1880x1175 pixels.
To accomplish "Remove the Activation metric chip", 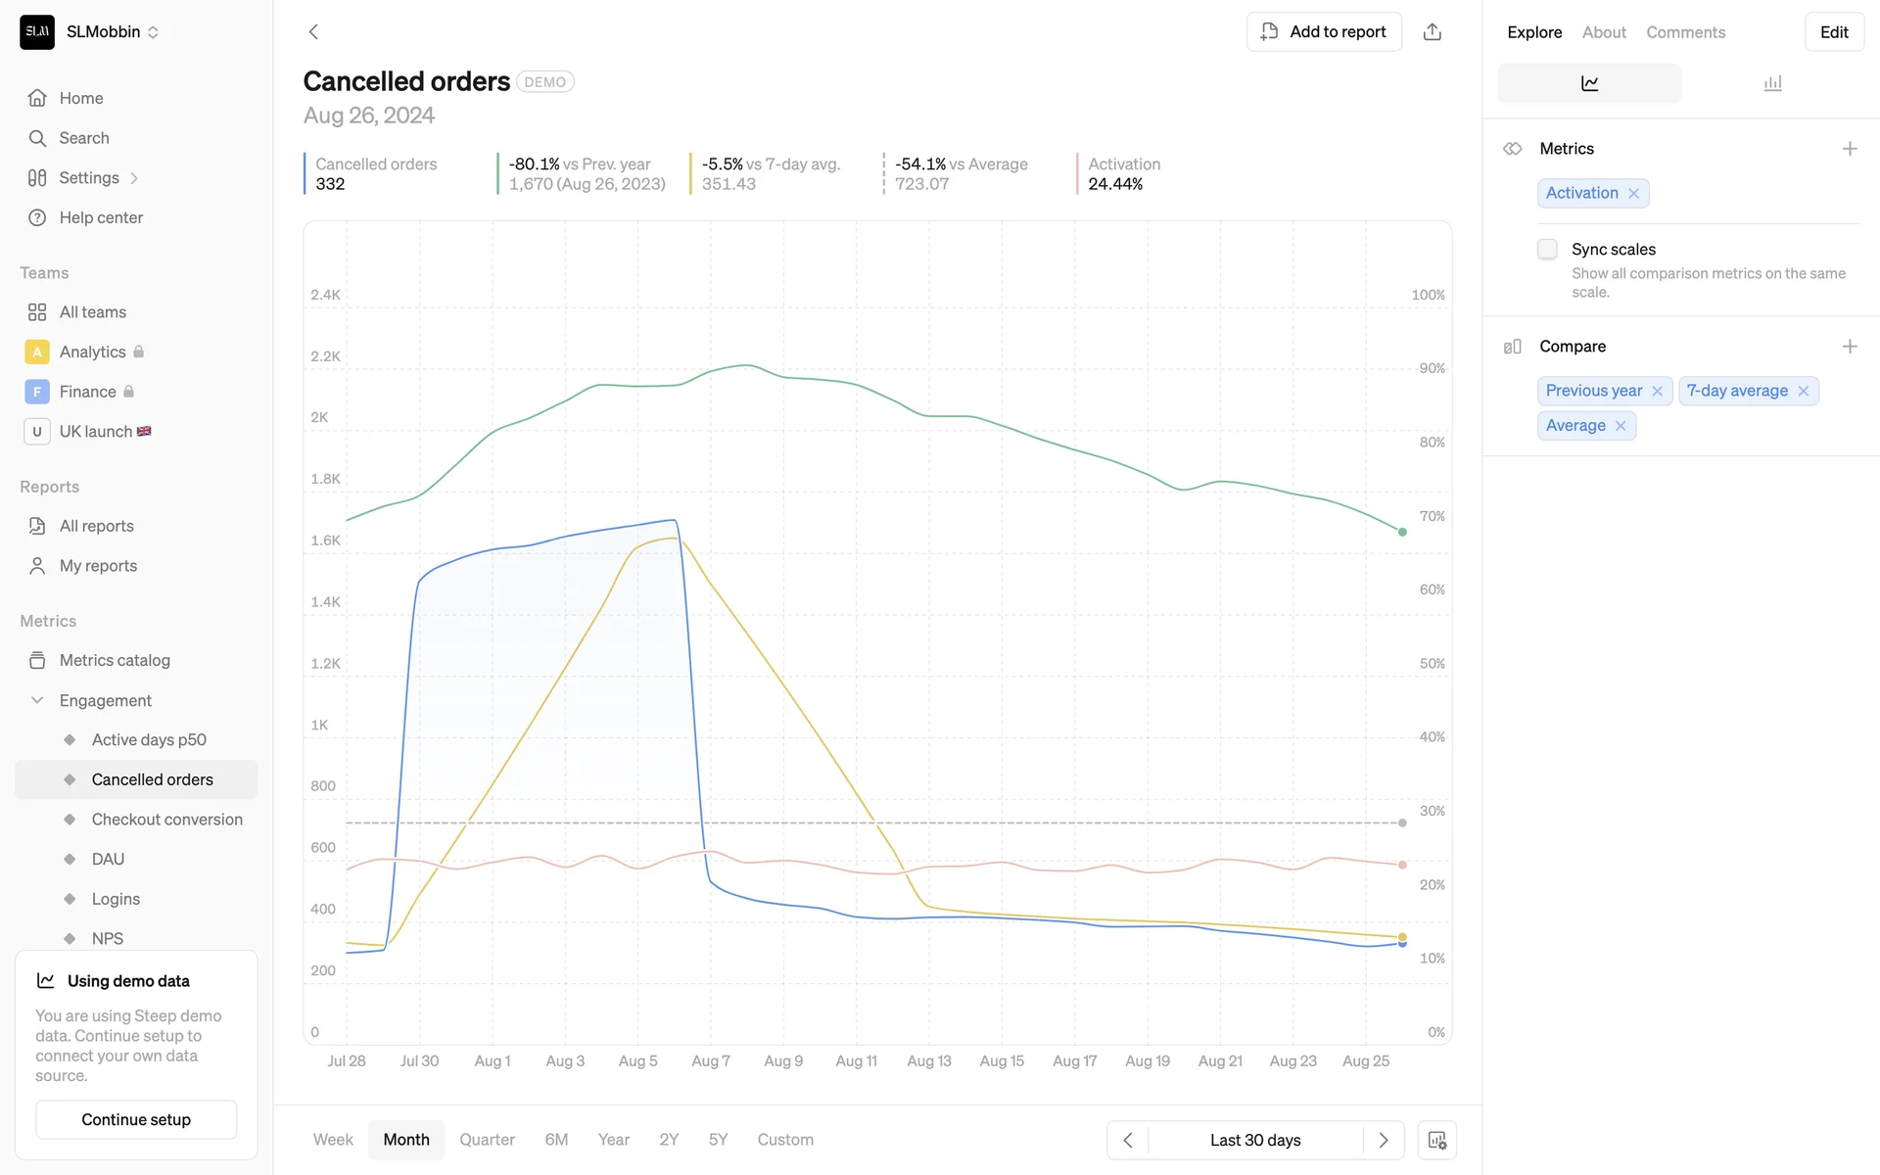I will [1633, 194].
